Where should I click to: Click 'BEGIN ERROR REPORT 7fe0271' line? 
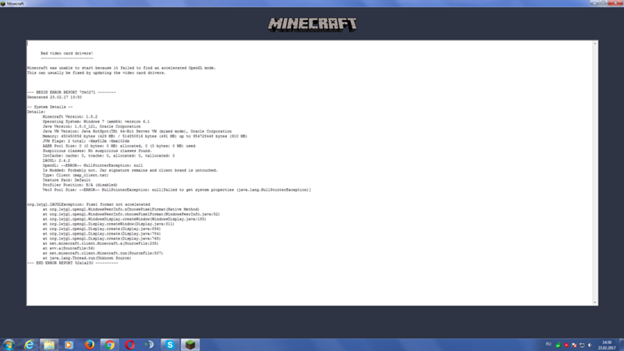pyautogui.click(x=71, y=92)
